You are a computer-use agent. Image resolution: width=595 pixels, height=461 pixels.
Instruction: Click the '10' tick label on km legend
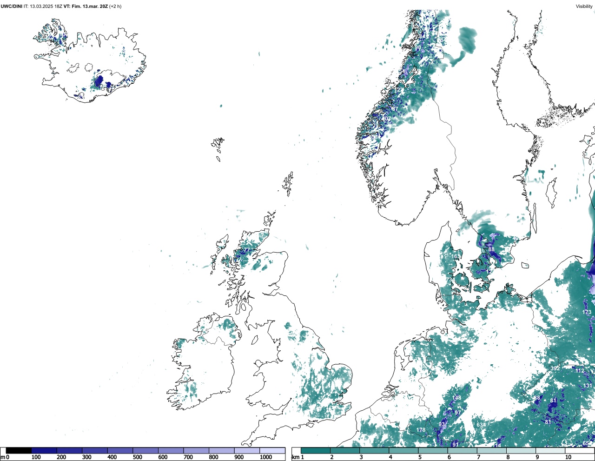[568, 458]
